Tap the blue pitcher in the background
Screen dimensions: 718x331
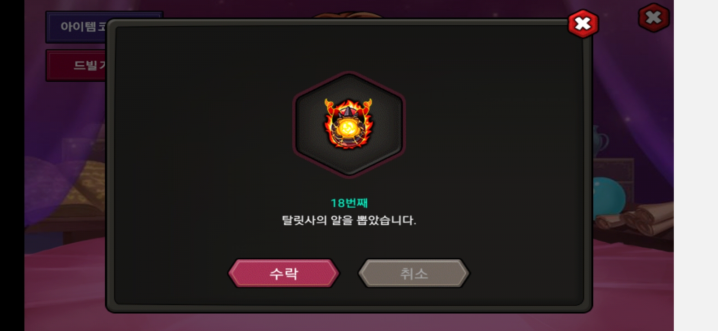tap(599, 140)
